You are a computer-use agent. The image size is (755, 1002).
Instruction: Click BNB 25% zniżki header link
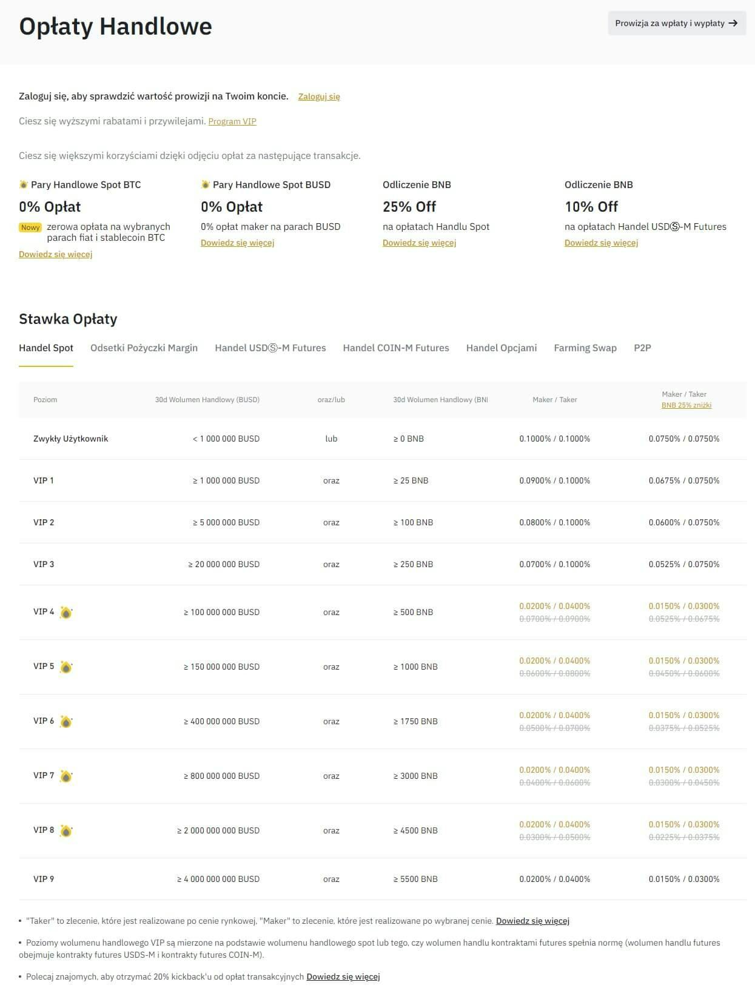tap(686, 405)
